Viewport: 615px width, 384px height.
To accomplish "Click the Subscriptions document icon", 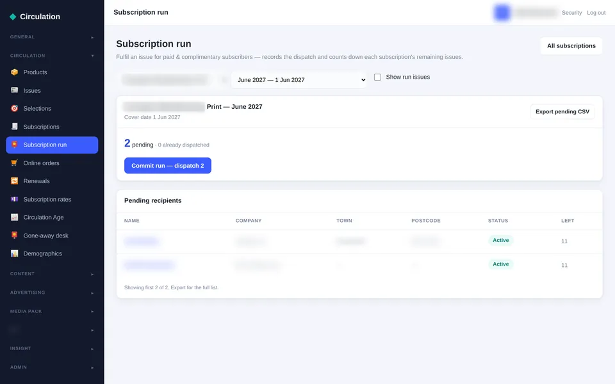I will (x=15, y=127).
